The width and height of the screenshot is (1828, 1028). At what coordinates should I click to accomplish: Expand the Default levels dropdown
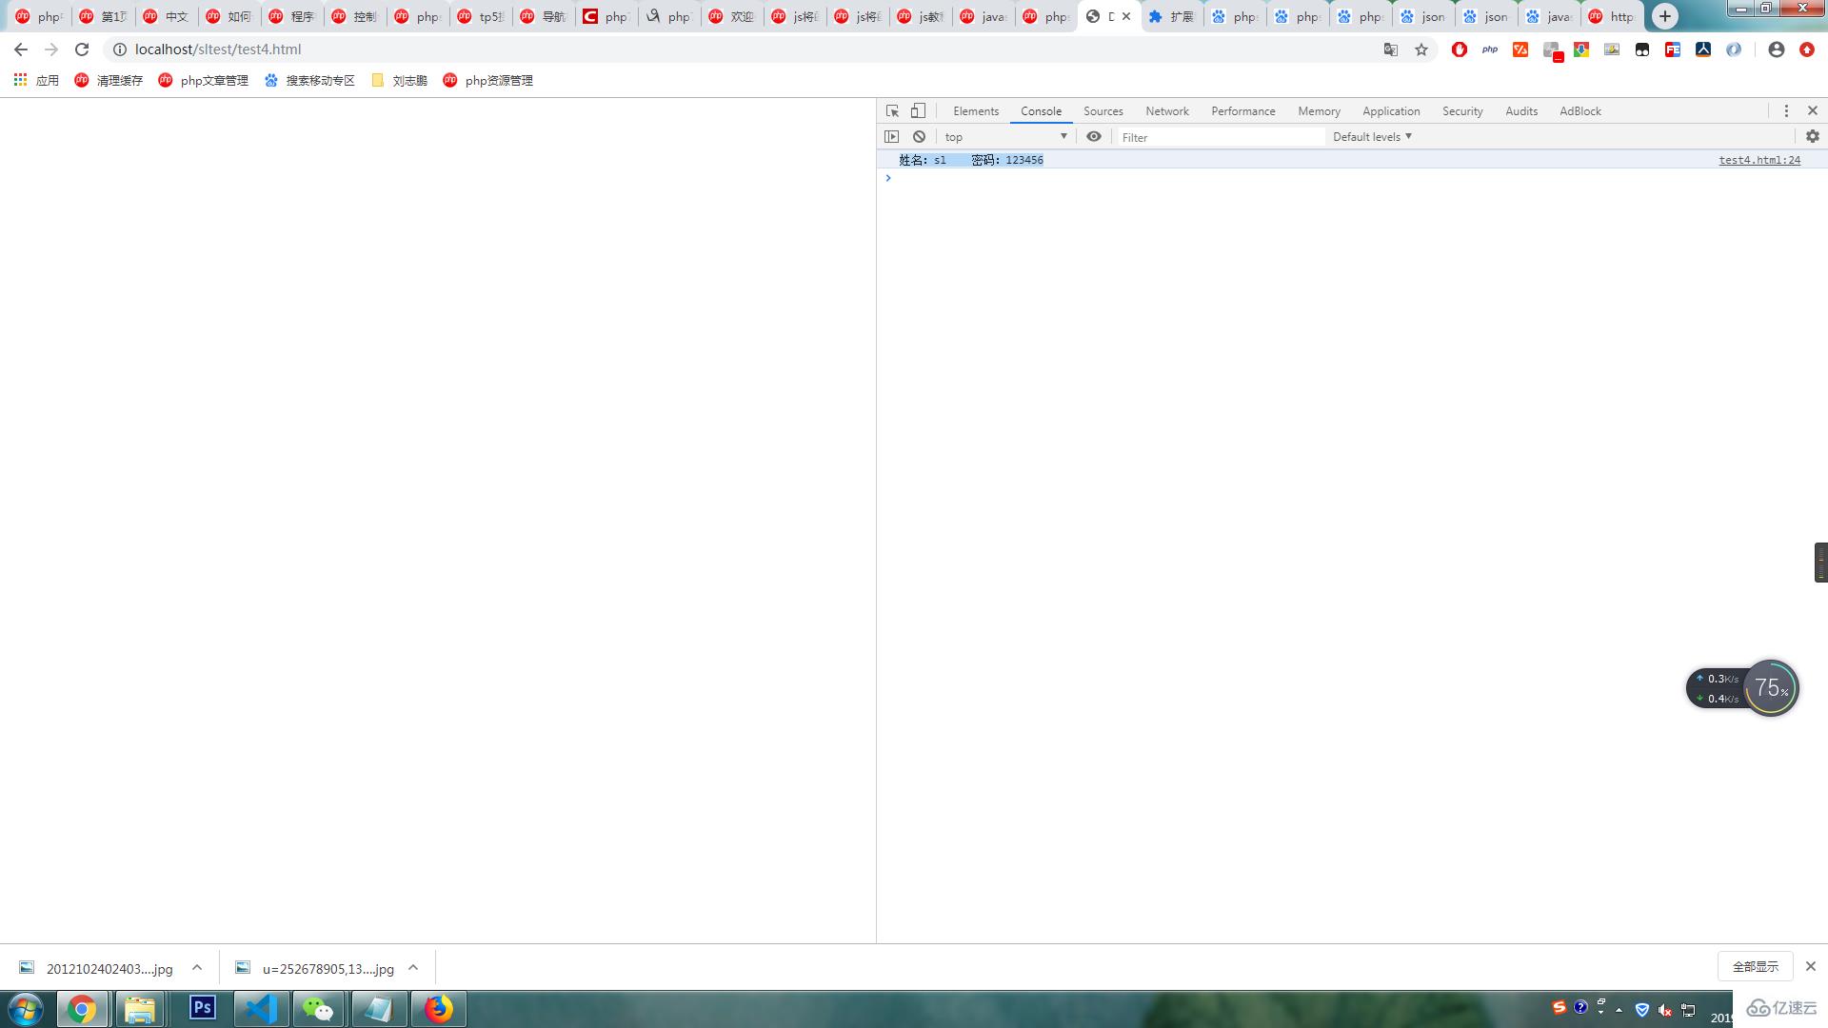(1372, 137)
